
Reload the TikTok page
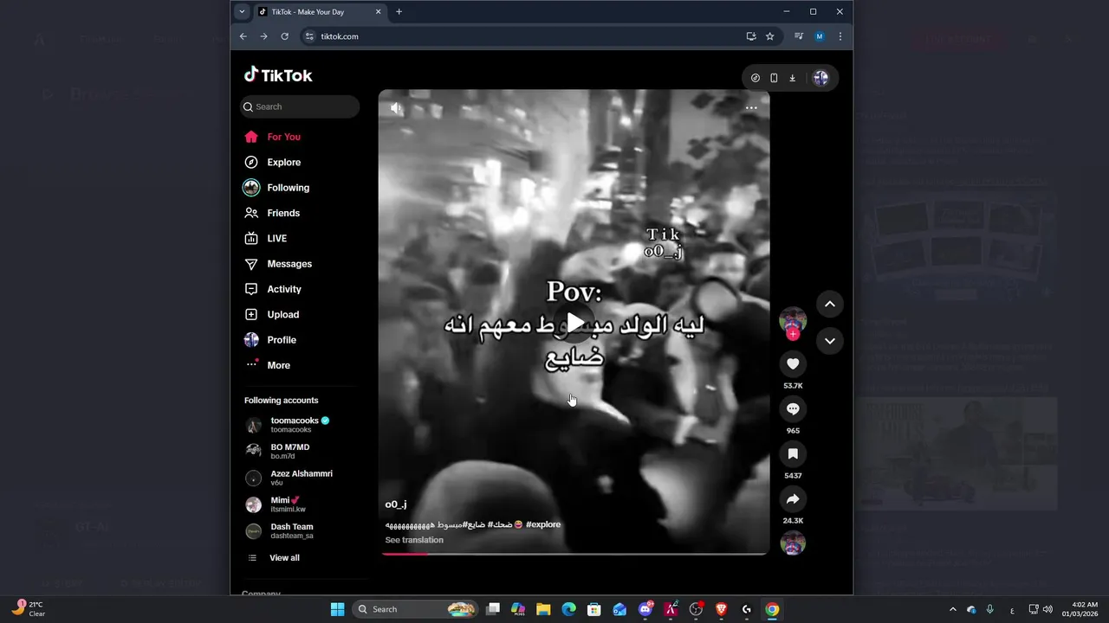pos(284,36)
